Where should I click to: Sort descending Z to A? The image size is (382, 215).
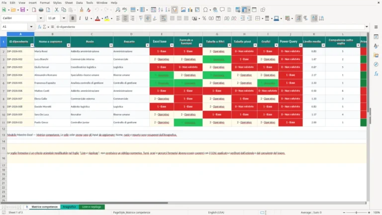pyautogui.click(x=168, y=10)
